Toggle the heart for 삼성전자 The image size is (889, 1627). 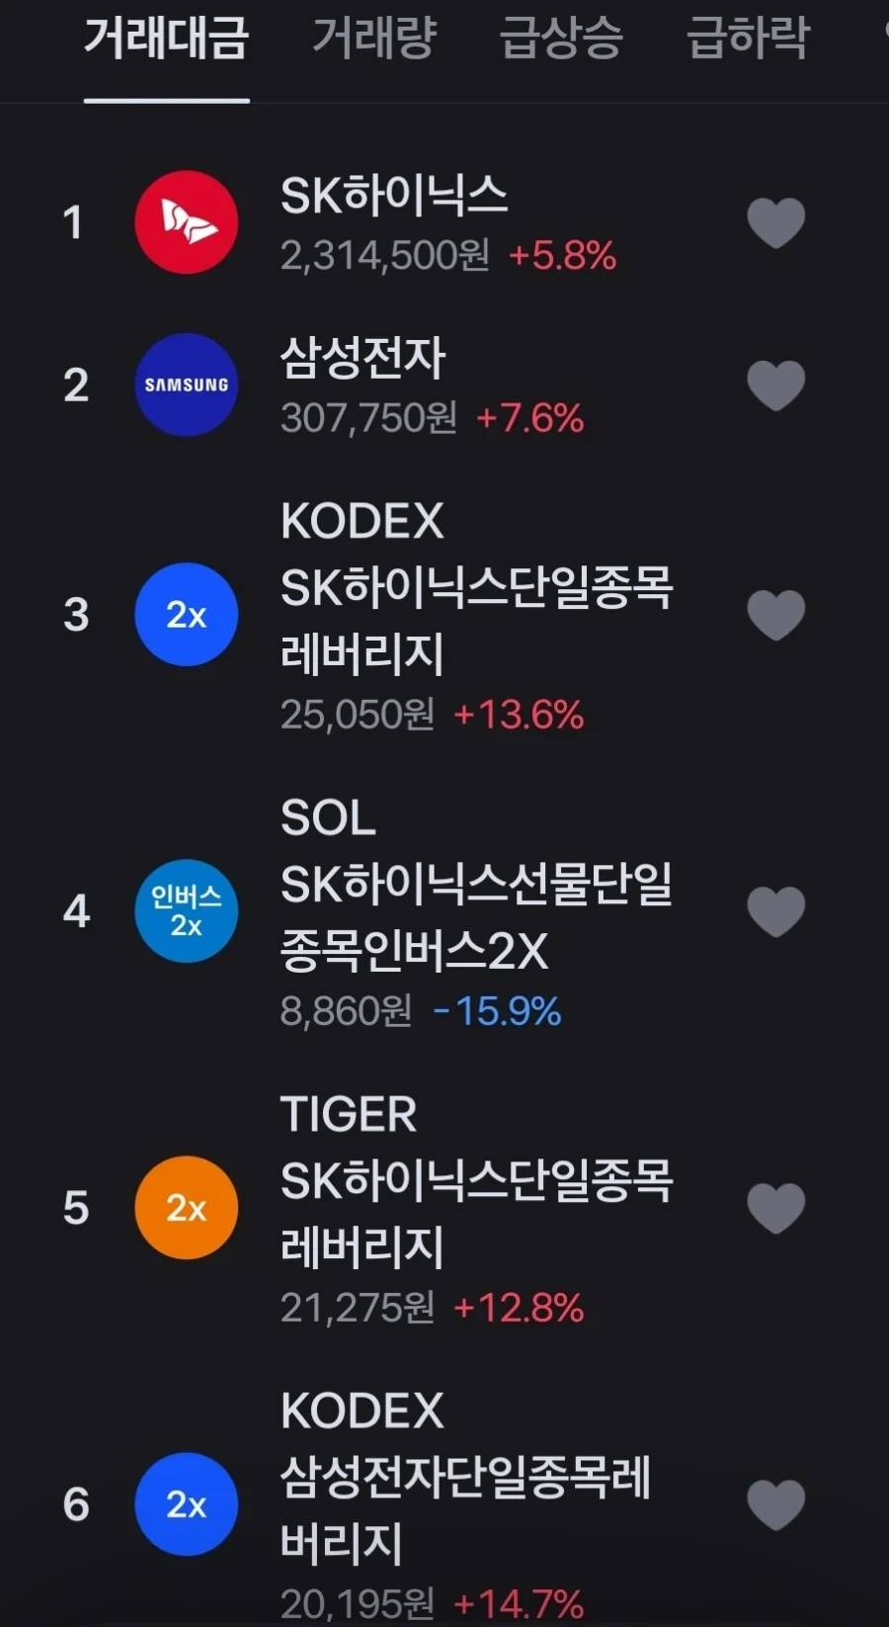tap(776, 385)
